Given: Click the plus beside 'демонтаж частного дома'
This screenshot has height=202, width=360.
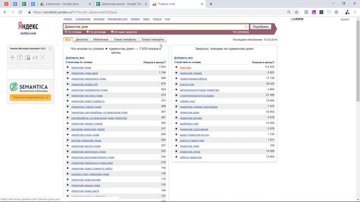Looking at the screenshot, I should pyautogui.click(x=67, y=95).
